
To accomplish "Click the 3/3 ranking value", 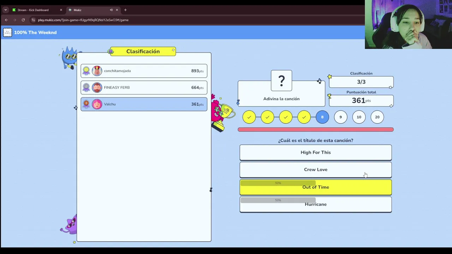I will pyautogui.click(x=361, y=82).
